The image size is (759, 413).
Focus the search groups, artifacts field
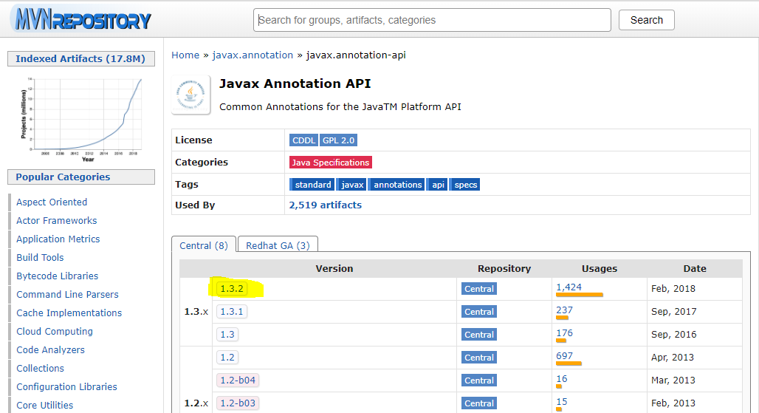pyautogui.click(x=432, y=20)
